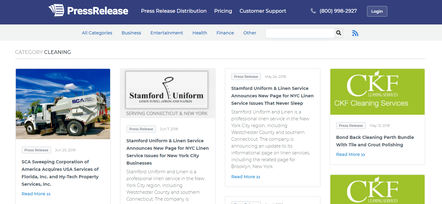Click the Jun 7, 2018 date text
The image size is (442, 204).
pos(169,129)
